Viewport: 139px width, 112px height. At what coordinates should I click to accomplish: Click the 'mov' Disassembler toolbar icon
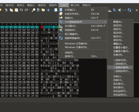(124, 10)
